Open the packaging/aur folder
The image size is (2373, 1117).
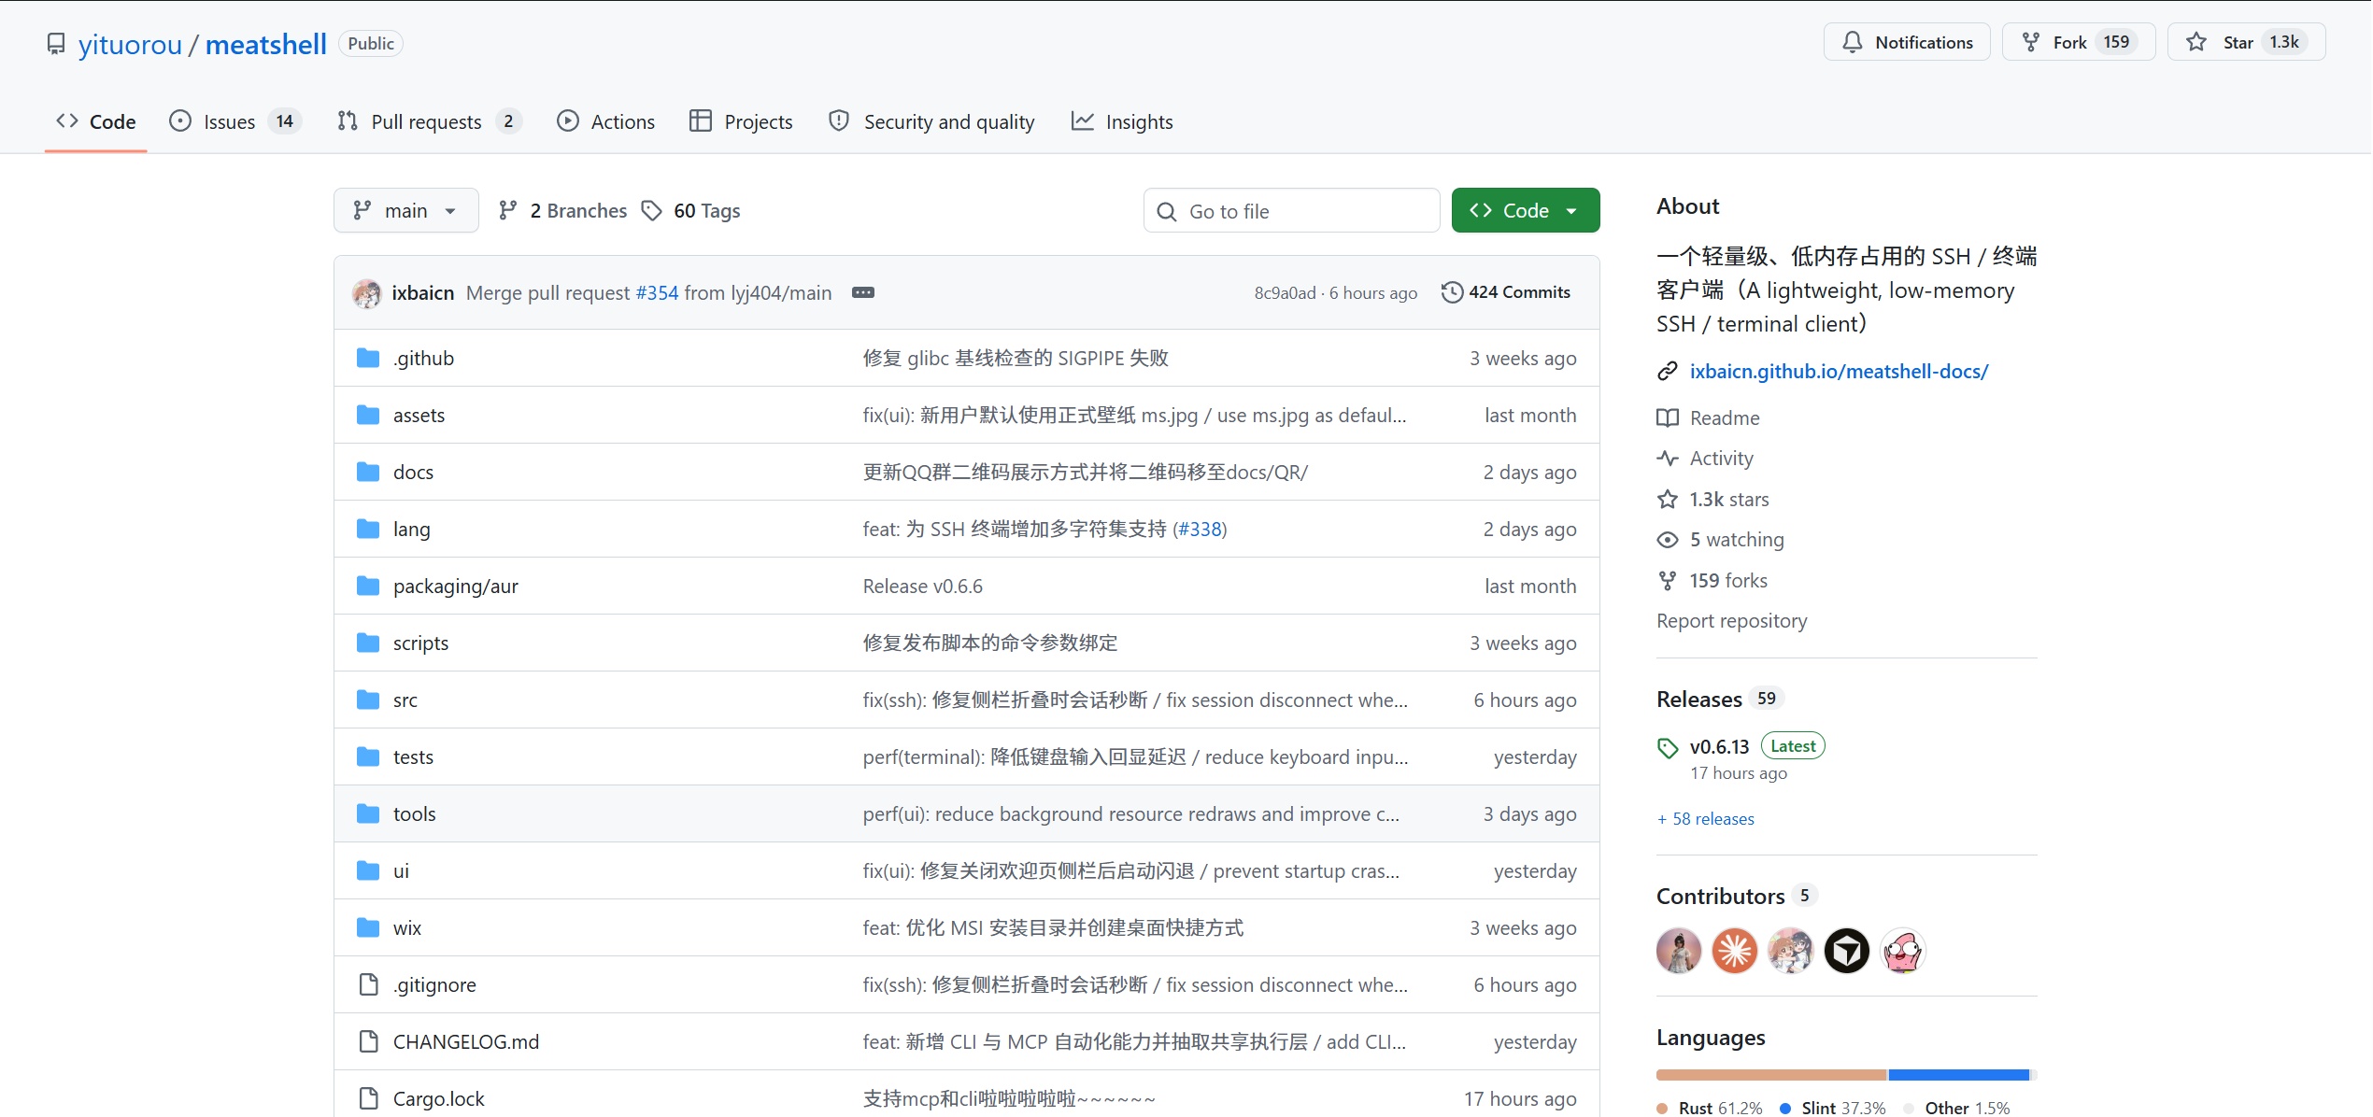click(456, 587)
